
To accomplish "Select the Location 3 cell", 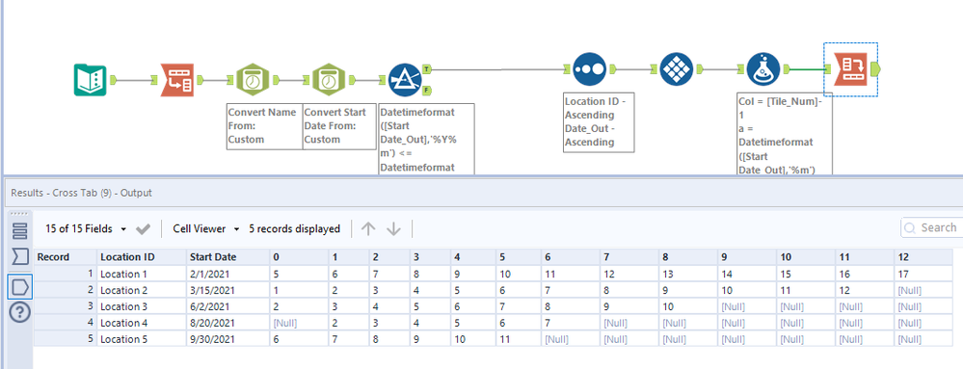I will (142, 306).
